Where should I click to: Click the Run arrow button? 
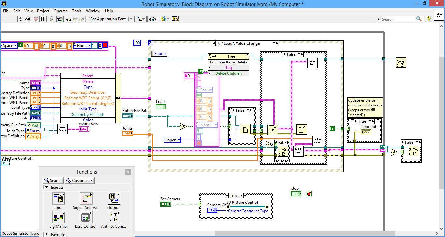point(21,19)
